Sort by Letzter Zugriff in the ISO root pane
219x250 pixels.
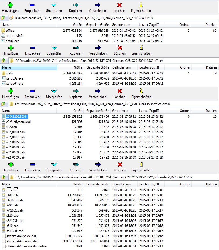(x=150, y=25)
